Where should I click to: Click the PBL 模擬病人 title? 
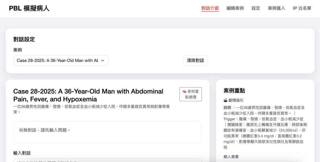pos(29,8)
